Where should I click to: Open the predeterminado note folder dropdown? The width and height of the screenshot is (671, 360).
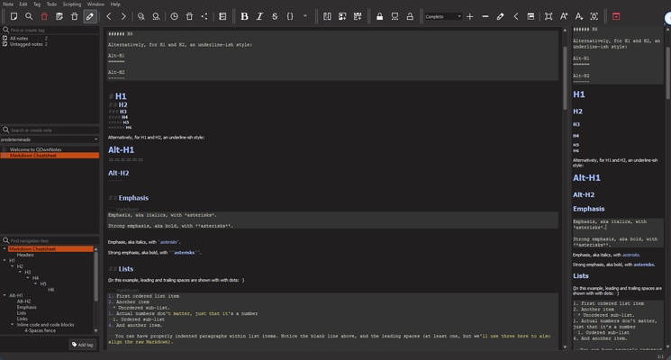point(50,139)
